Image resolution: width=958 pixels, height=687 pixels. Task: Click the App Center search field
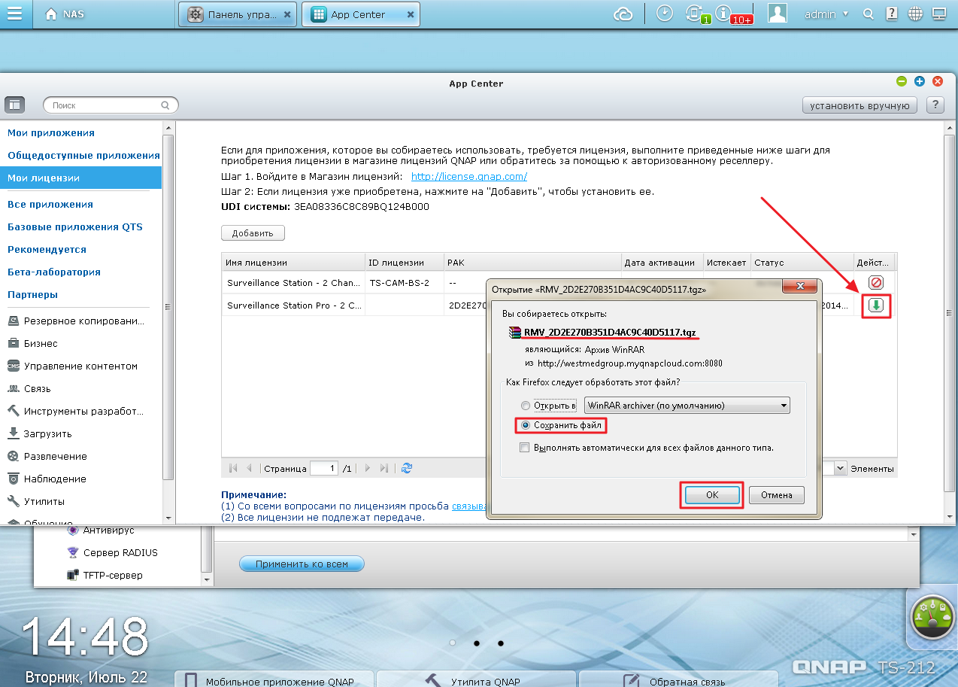(111, 105)
